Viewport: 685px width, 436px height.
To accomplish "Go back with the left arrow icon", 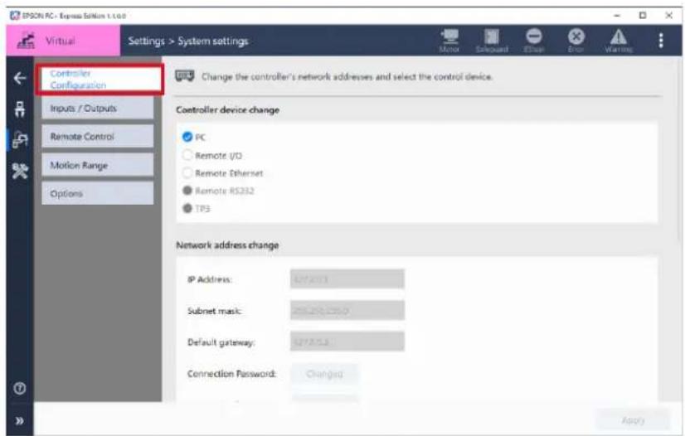I will [20, 78].
